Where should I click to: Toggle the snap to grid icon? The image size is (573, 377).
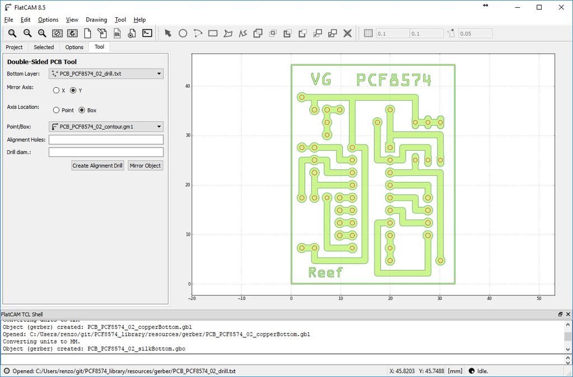(x=368, y=33)
